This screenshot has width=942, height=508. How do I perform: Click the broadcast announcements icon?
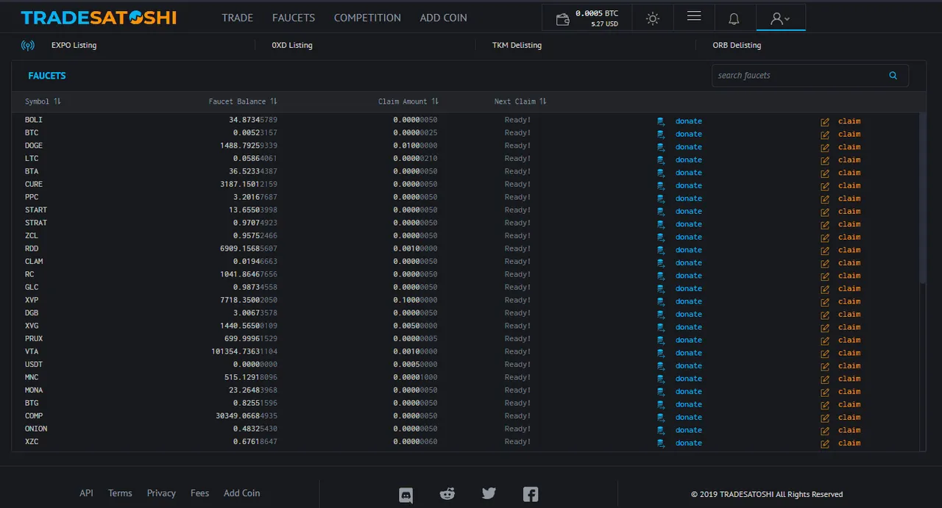click(x=28, y=46)
